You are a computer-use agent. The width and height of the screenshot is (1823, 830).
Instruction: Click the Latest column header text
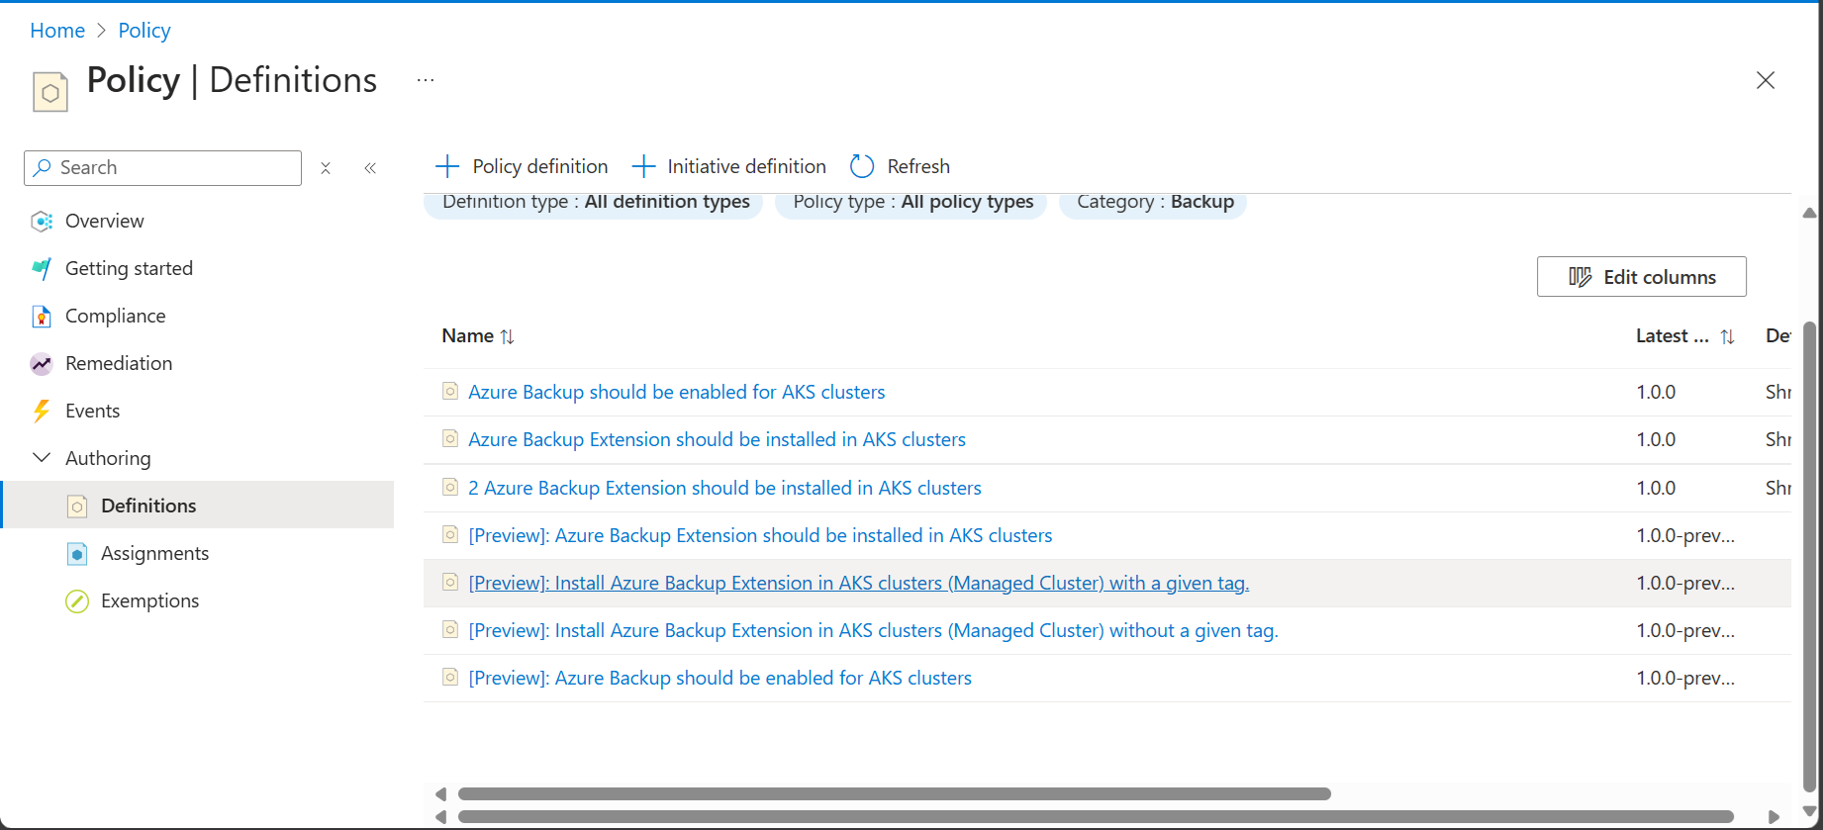1673,336
